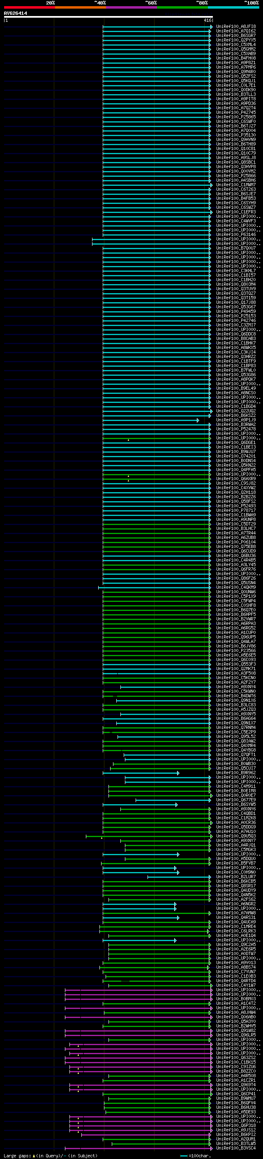Select hit label UniRef100_P63146
Image resolution: width=263 pixels, height=1159 pixels.
(x=236, y=234)
